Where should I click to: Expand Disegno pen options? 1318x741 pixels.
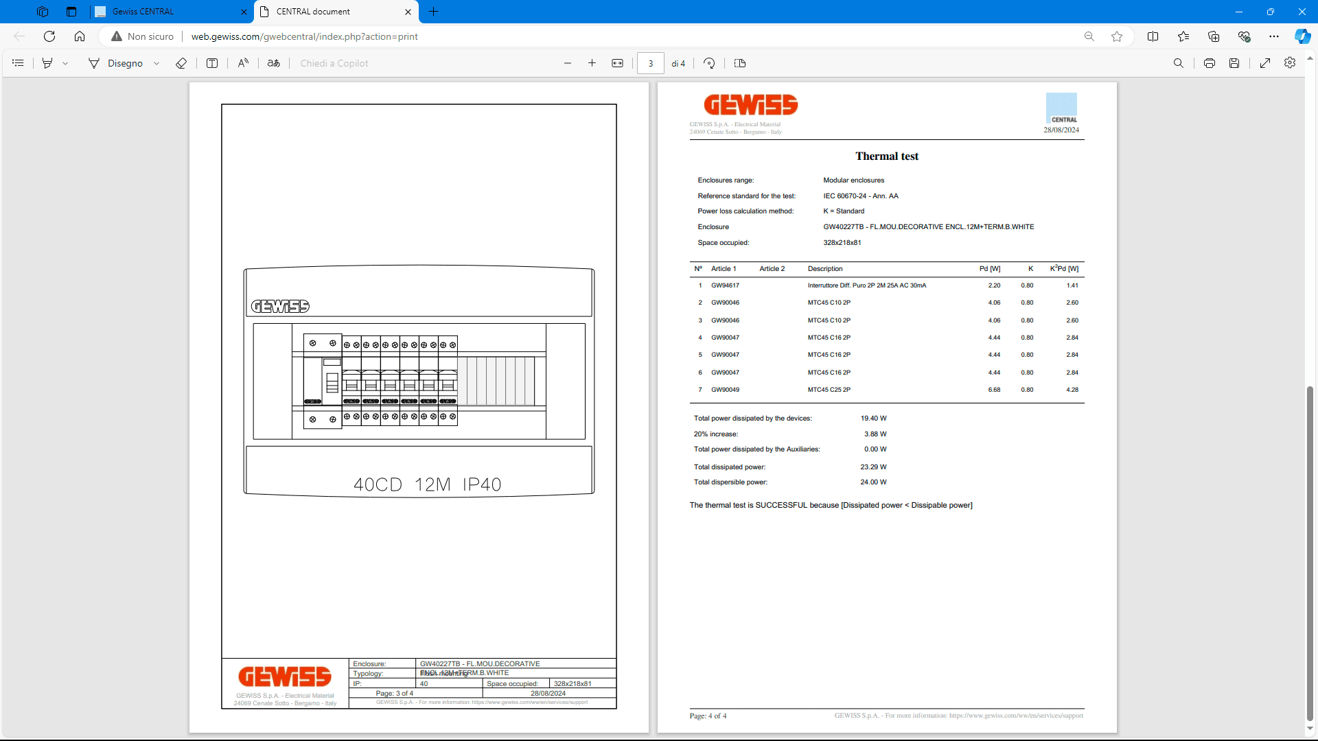click(157, 63)
